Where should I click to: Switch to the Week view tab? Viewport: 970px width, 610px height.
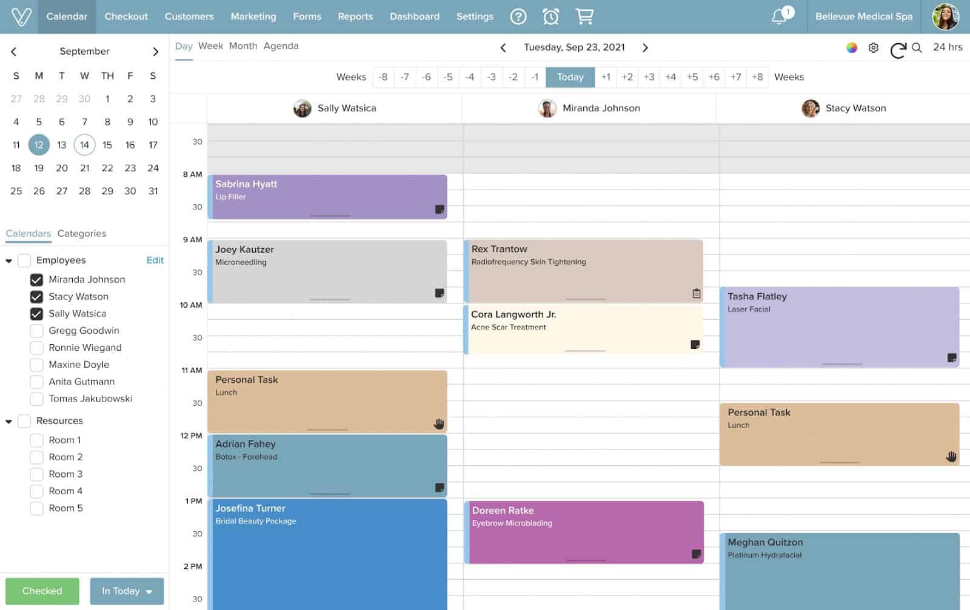(x=210, y=46)
